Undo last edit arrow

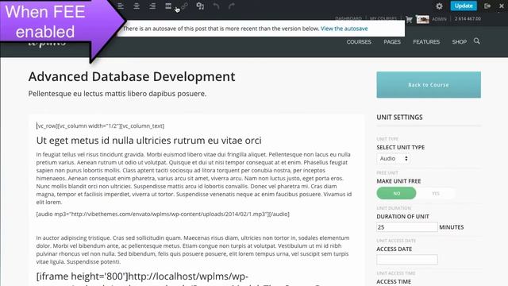216,6
